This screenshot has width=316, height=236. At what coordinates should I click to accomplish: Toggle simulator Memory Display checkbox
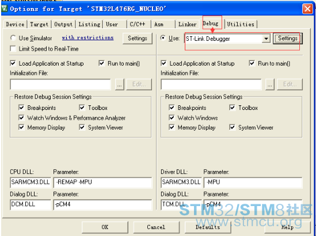pyautogui.click(x=21, y=127)
